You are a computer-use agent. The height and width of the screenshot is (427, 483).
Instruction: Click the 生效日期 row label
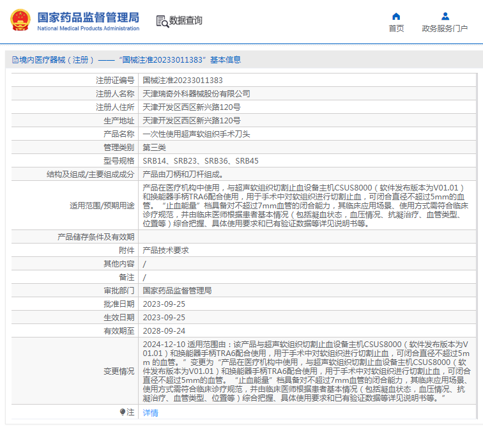click(119, 317)
